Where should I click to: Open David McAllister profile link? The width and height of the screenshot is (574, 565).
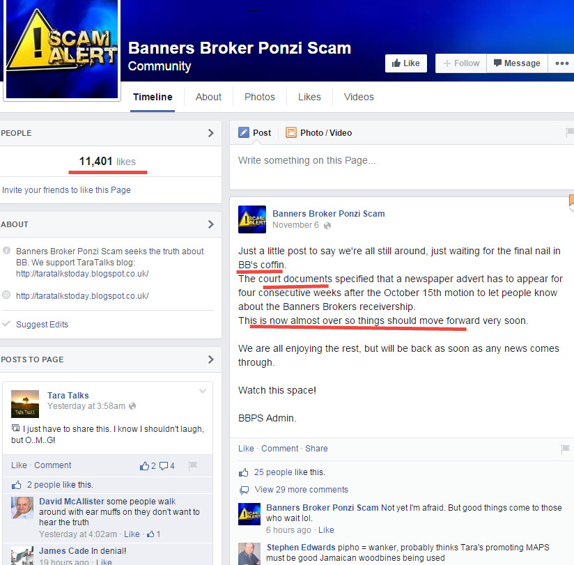pyautogui.click(x=72, y=502)
